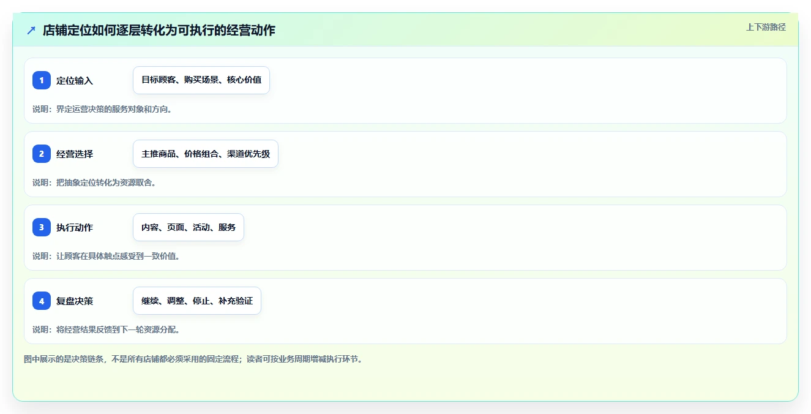Click the 经营选择 step label
Viewport: 811px width, 414px height.
75,154
